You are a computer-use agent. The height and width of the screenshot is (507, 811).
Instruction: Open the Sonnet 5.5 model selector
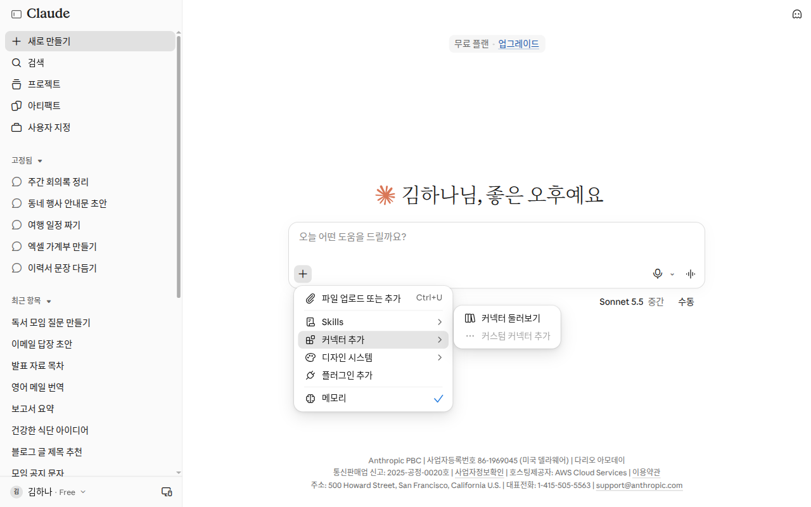tap(631, 302)
